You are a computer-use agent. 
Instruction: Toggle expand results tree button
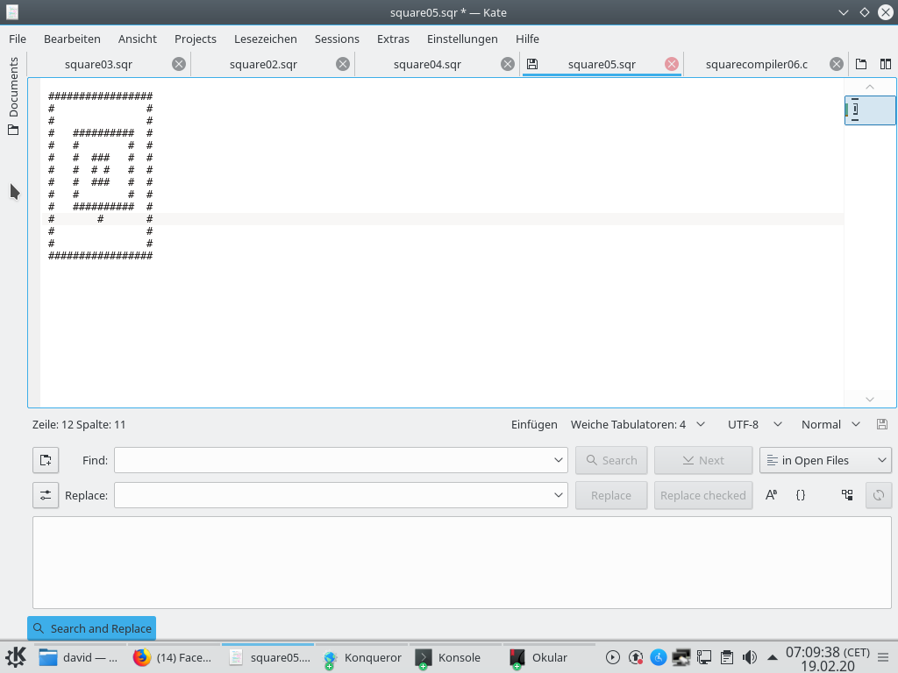click(x=847, y=495)
